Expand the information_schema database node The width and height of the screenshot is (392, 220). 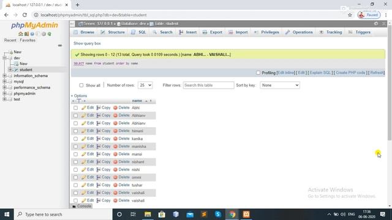click(4, 76)
